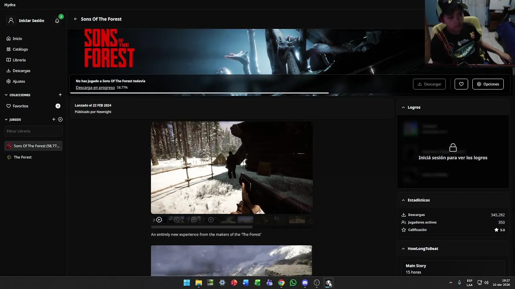This screenshot has width=515, height=289.
Task: Open Word from the taskbar
Action: [x=246, y=283]
